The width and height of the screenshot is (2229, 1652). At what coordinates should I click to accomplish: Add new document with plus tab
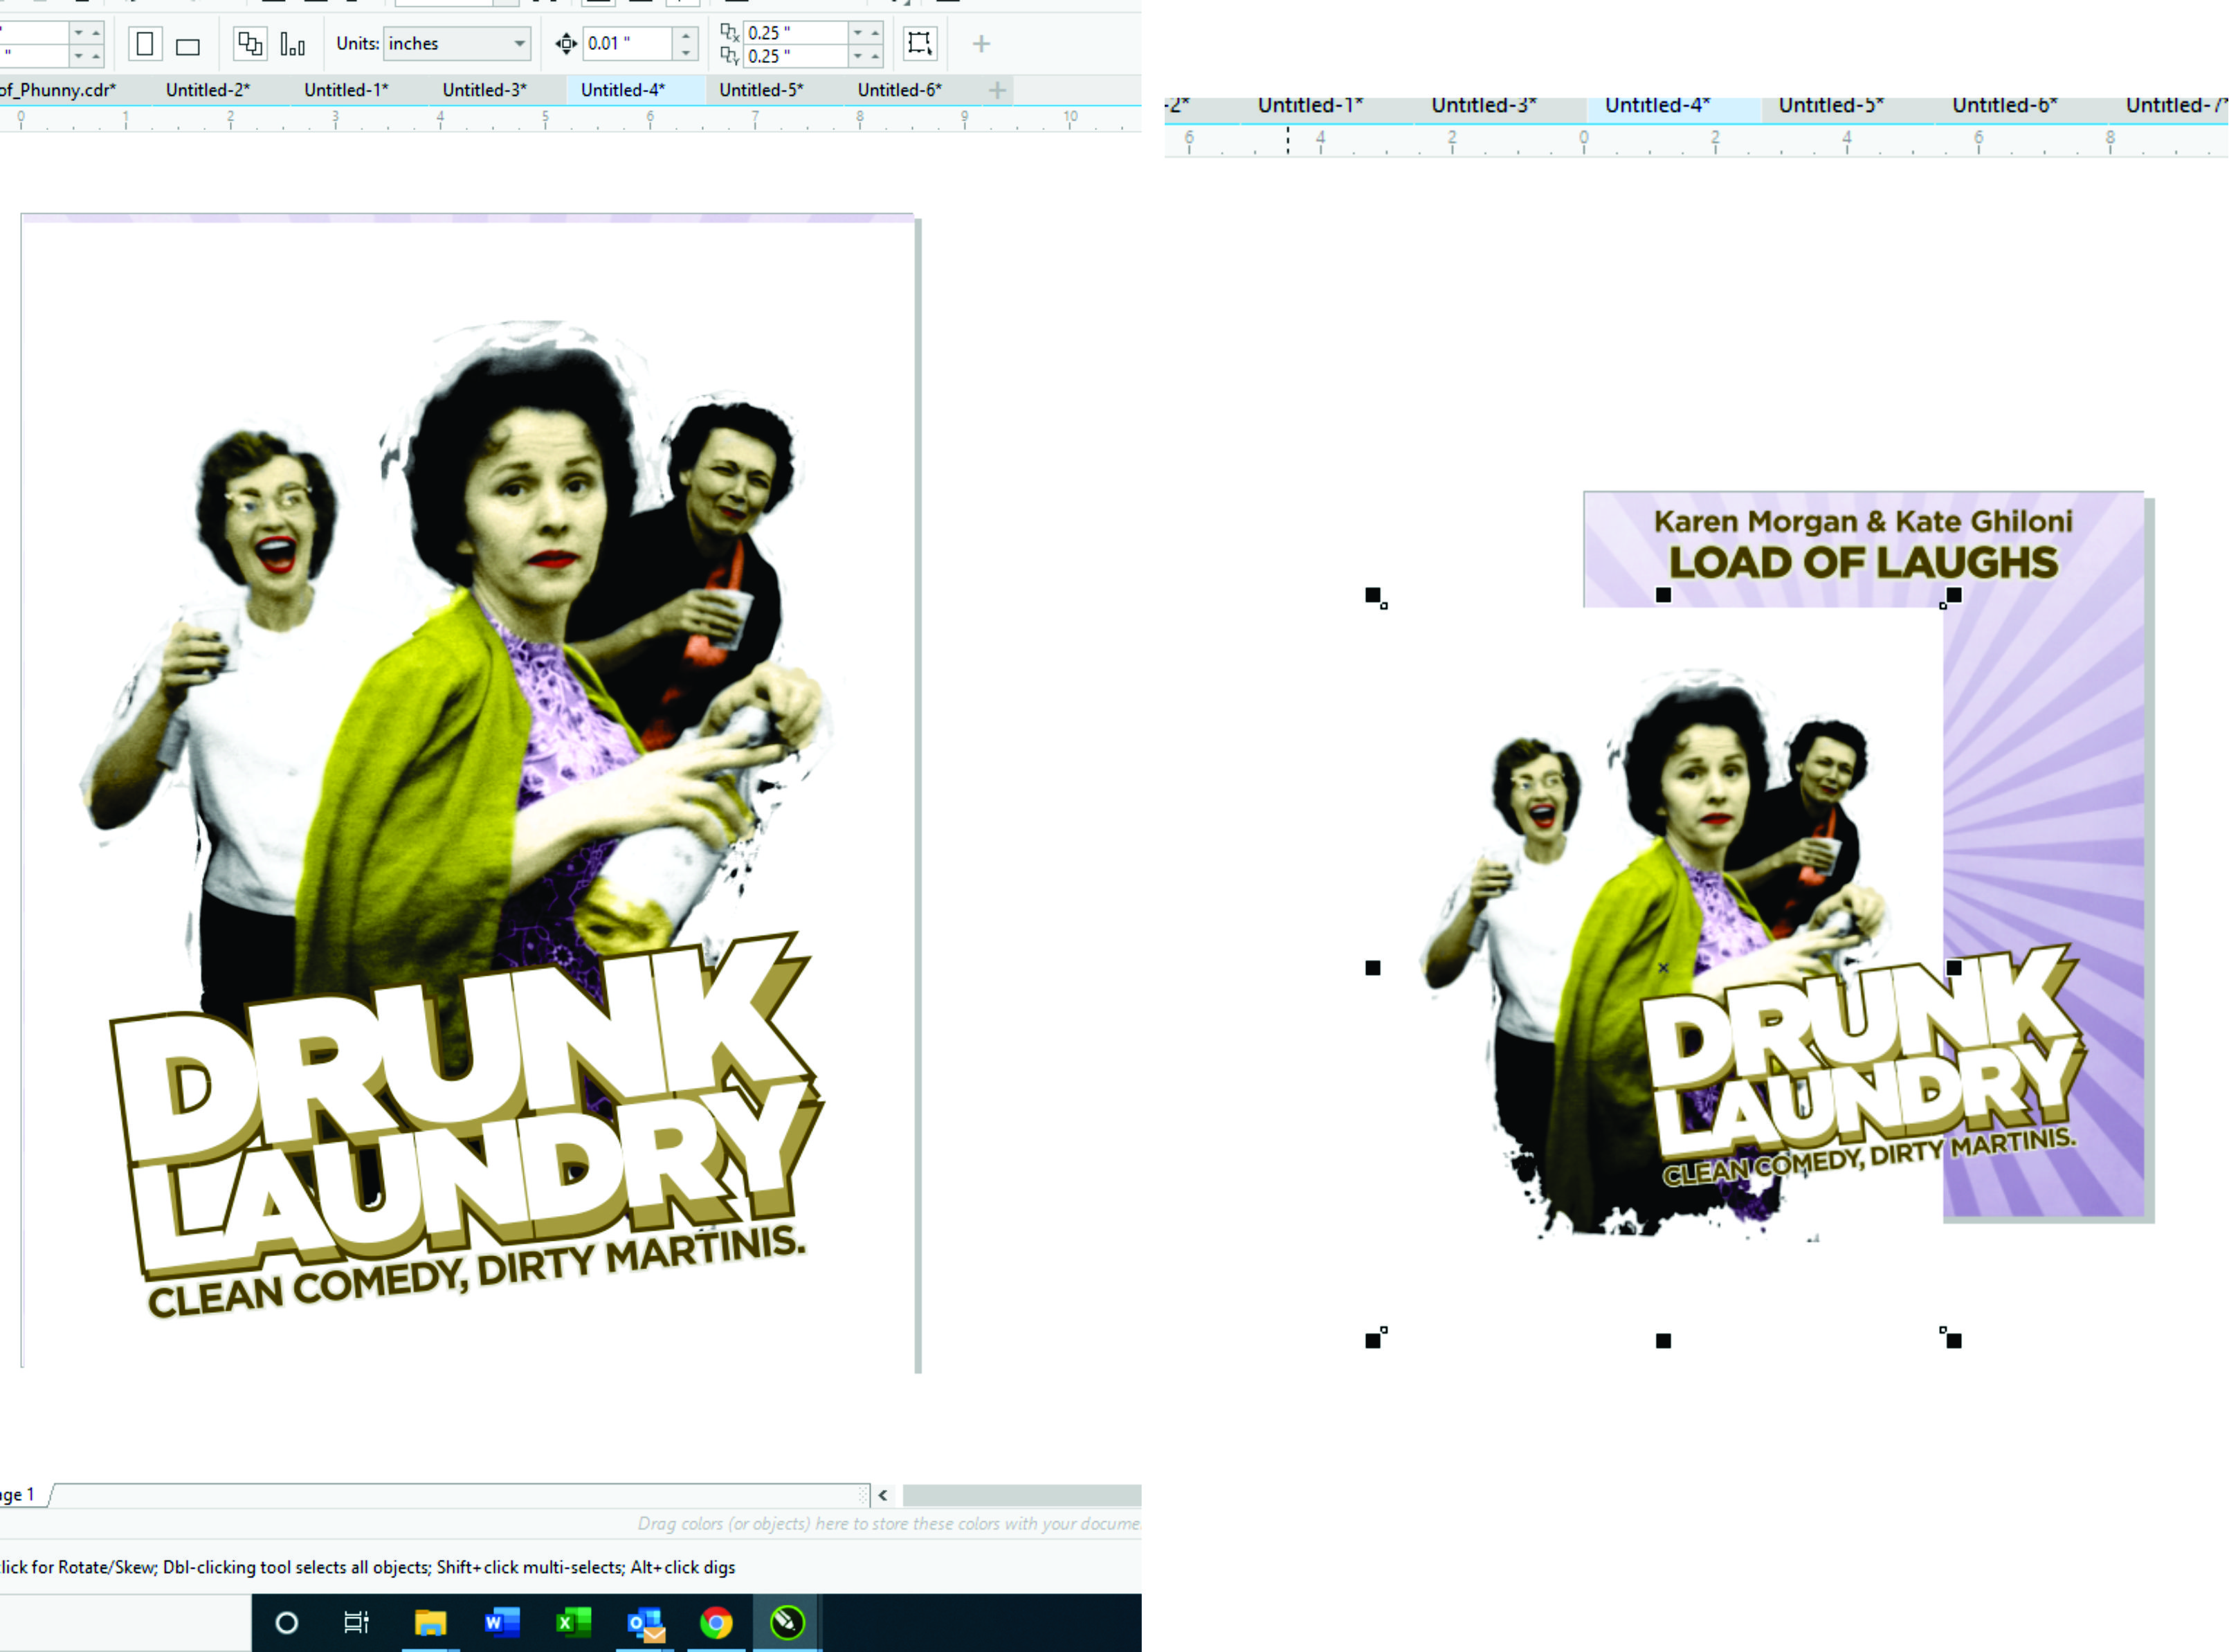pos(997,90)
